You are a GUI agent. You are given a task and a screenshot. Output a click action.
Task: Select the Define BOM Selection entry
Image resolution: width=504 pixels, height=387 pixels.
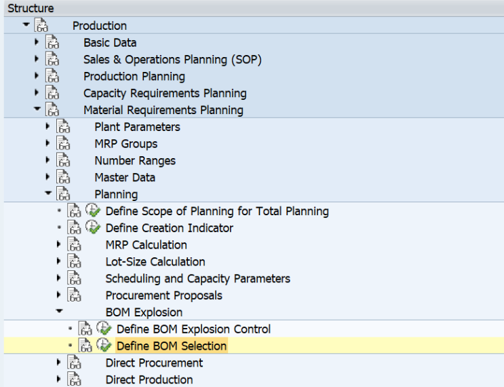[x=172, y=346]
